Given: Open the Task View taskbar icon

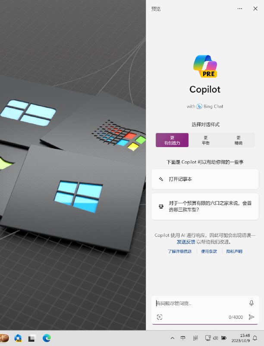Looking at the screenshot, I should [x=31, y=338].
